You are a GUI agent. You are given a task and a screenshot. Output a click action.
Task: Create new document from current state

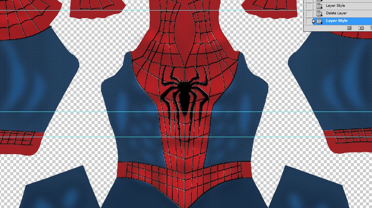pos(349,28)
